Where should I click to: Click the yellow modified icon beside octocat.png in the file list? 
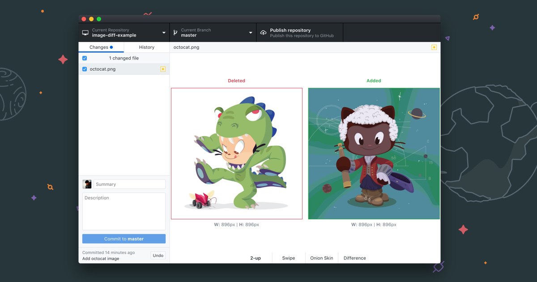(x=163, y=69)
